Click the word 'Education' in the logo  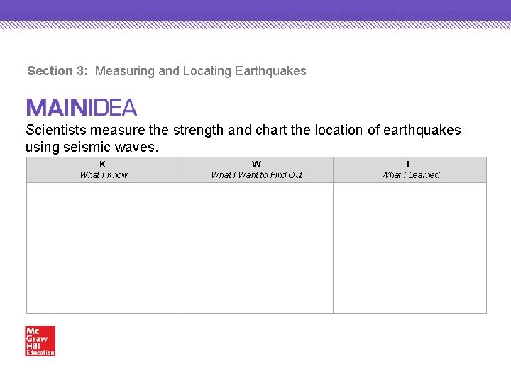coord(40,353)
